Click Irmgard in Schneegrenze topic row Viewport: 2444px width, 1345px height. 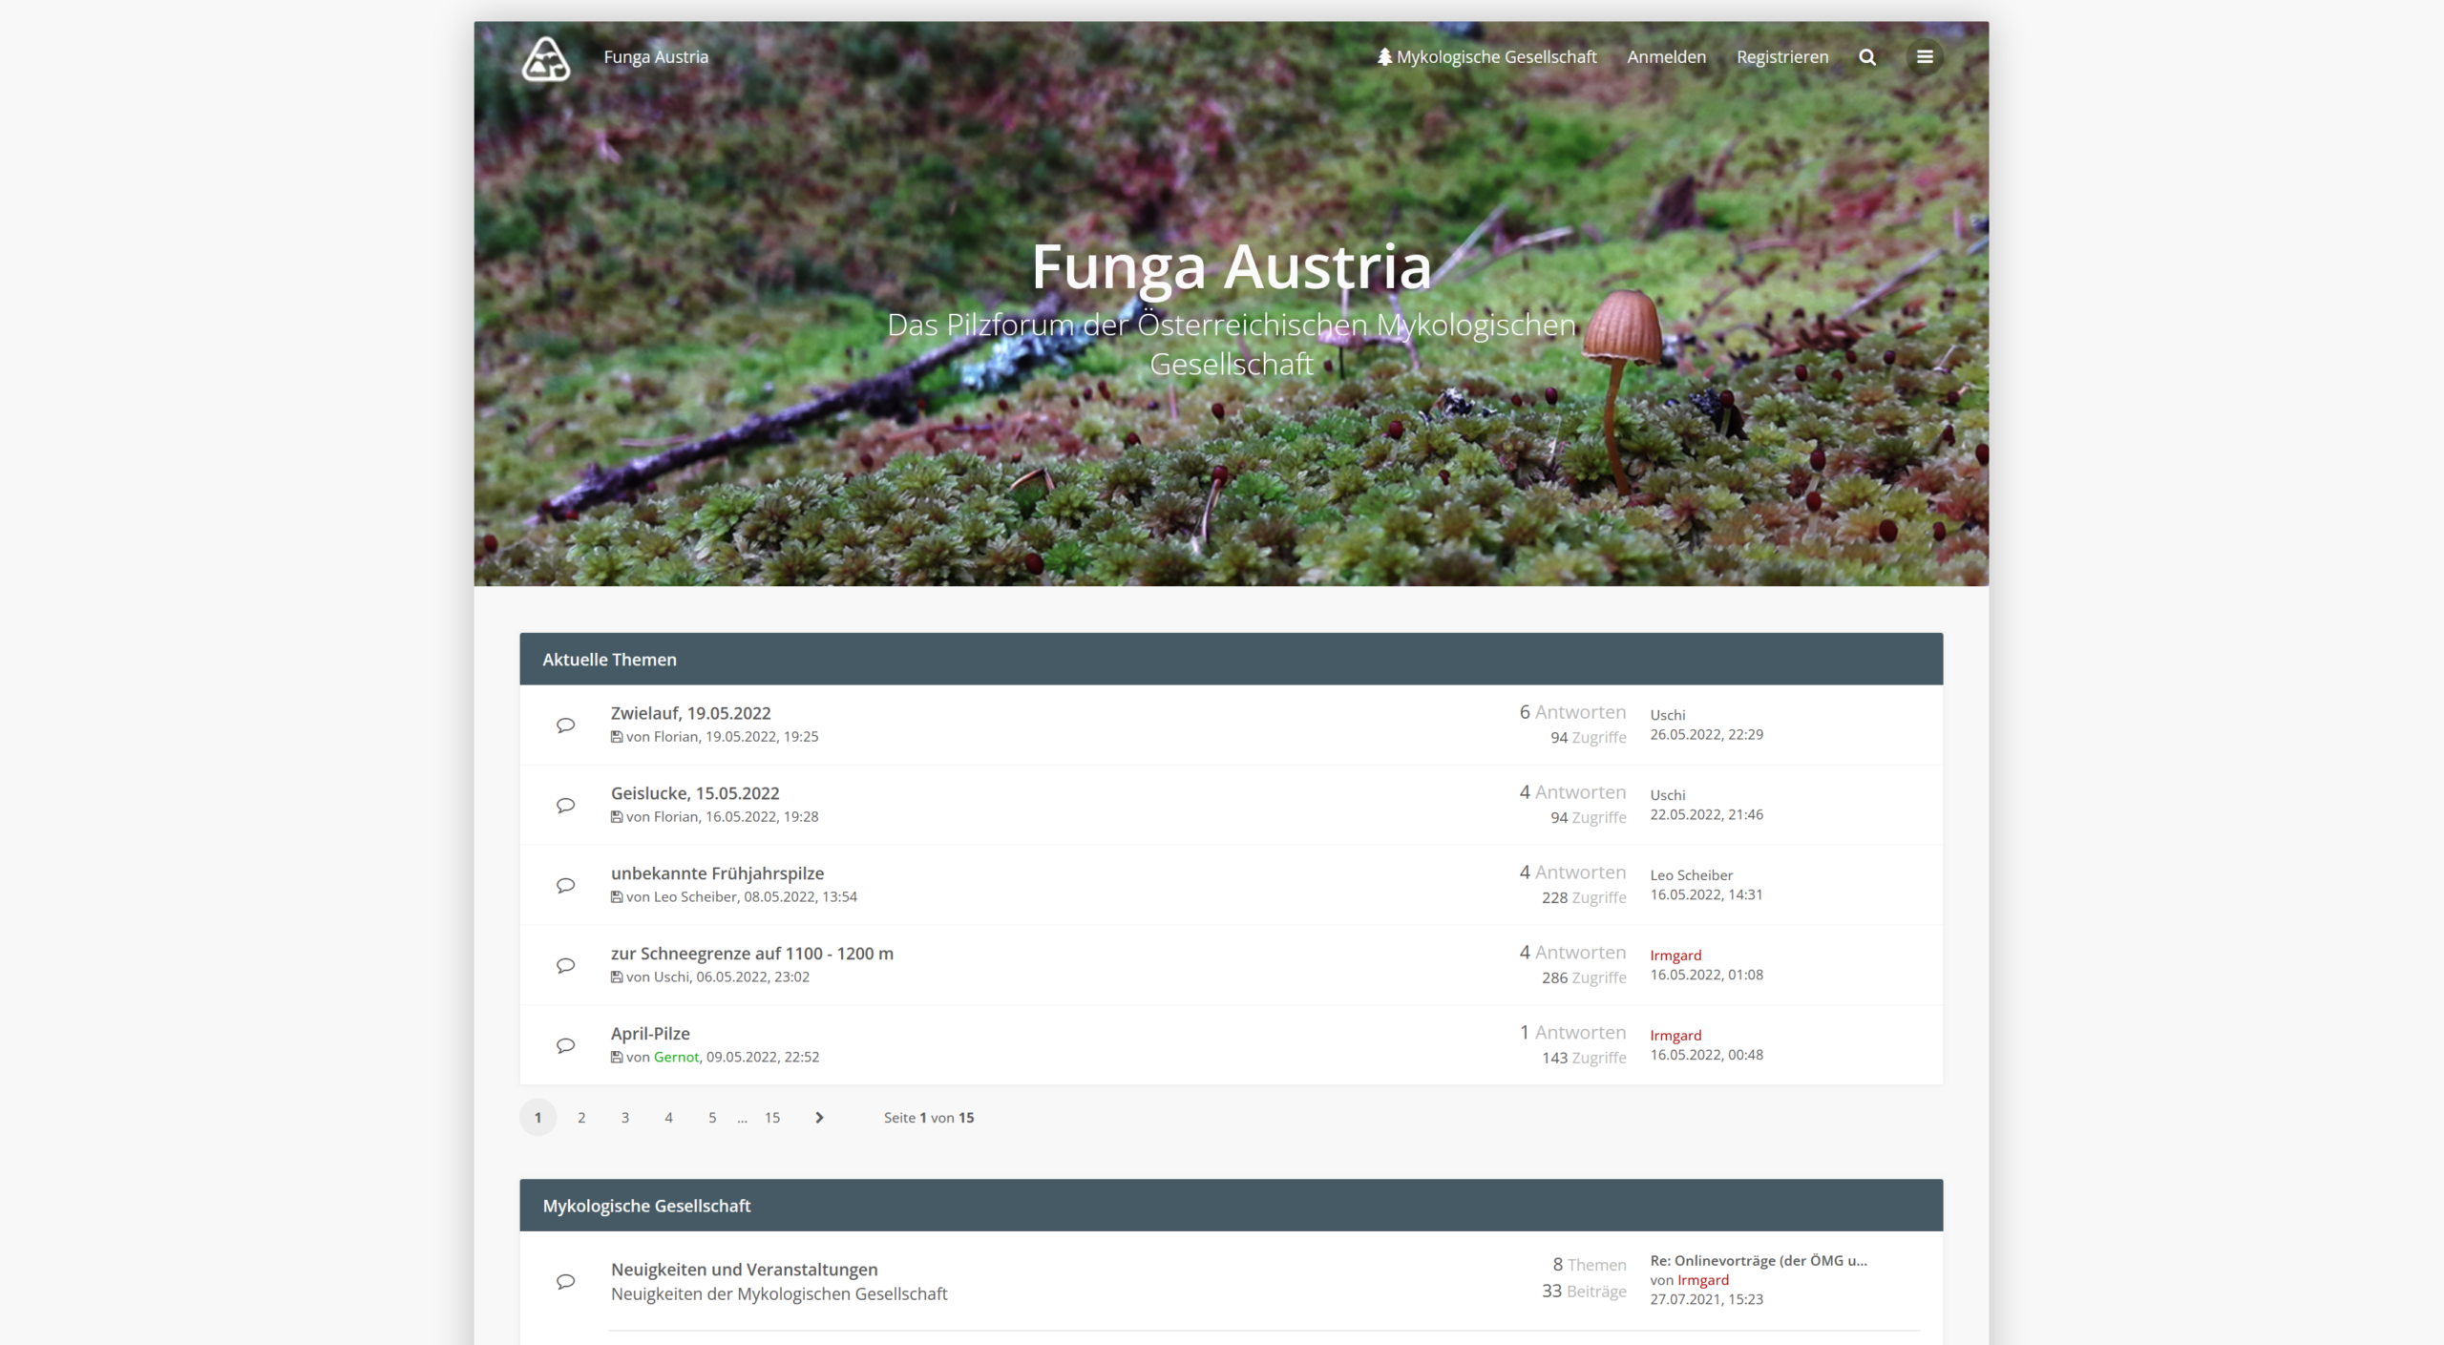(x=1675, y=956)
